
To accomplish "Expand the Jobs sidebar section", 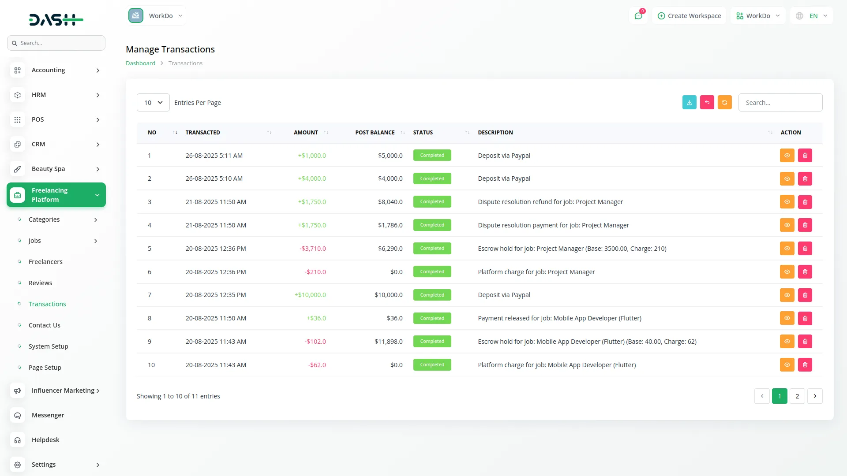I will 34,241.
